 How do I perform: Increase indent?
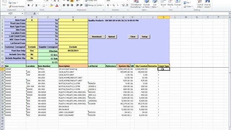(81, 5)
